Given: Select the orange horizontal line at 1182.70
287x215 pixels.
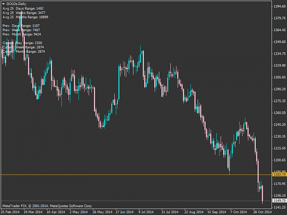Looking at the screenshot, I should click(x=136, y=175).
